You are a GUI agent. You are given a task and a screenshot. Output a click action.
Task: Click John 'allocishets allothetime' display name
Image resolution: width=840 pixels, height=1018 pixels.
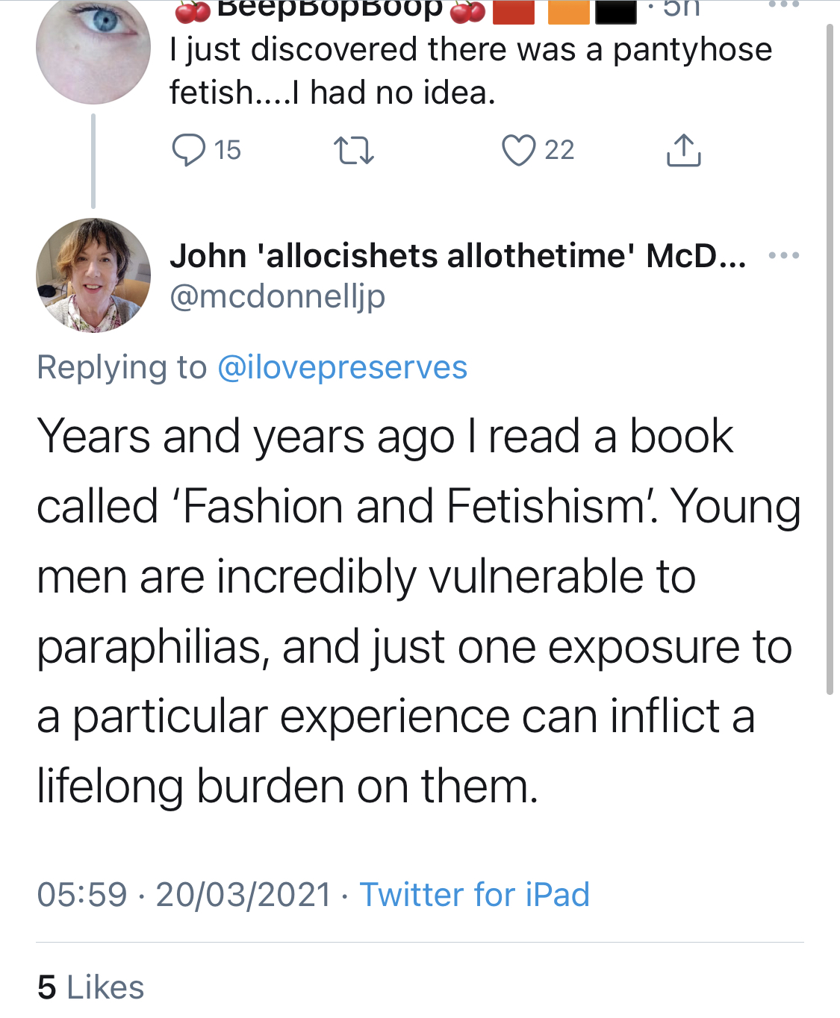457,256
